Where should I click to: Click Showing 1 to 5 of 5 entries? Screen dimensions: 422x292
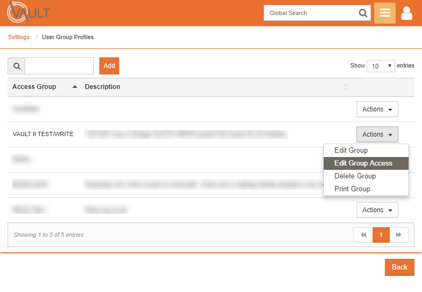[49, 235]
